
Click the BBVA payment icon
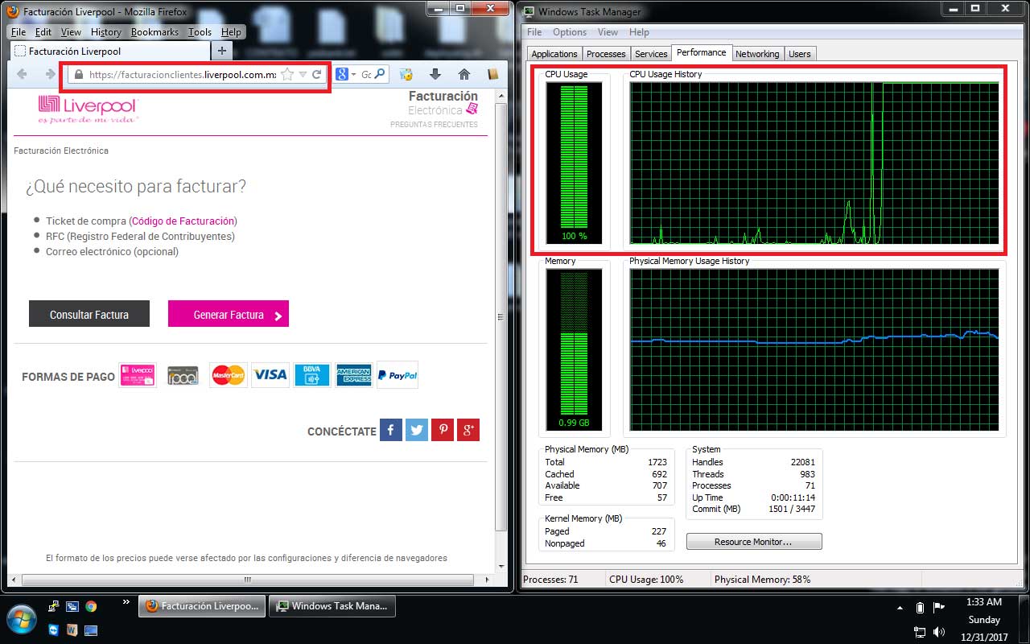point(312,375)
